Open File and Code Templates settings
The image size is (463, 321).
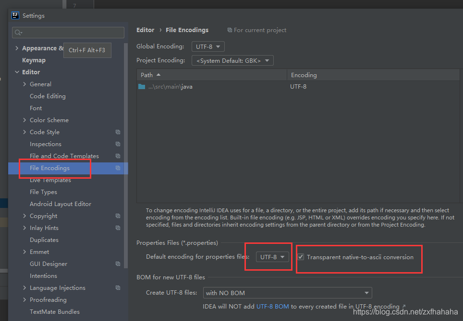[x=64, y=156]
